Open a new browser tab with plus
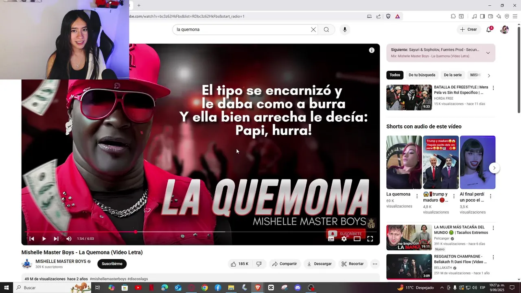Viewport: 521px width, 293px height. pyautogui.click(x=139, y=5)
